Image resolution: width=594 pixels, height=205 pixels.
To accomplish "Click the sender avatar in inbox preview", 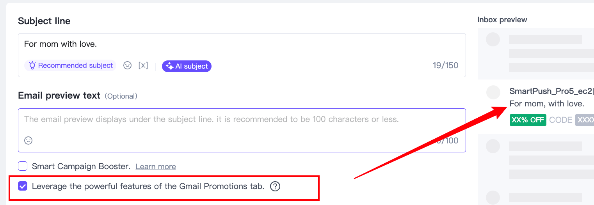I will (493, 92).
